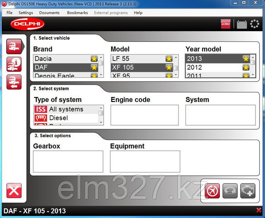The height and width of the screenshot is (218, 265).
Task: Select XF 95 in the Model list
Action: coord(142,75)
